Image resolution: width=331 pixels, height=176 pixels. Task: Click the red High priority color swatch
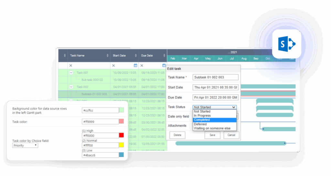121,135
